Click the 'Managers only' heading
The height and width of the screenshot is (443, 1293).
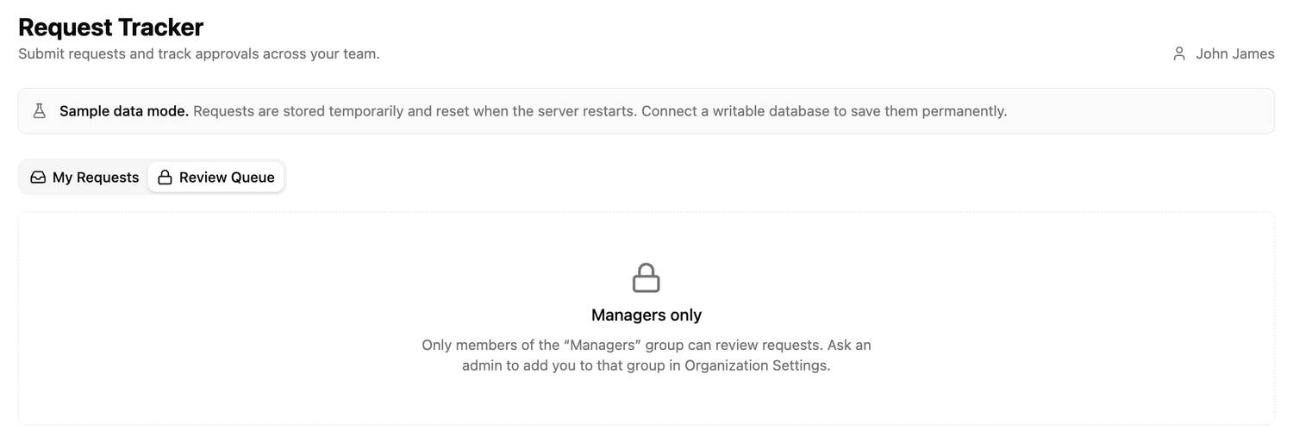pyautogui.click(x=646, y=315)
